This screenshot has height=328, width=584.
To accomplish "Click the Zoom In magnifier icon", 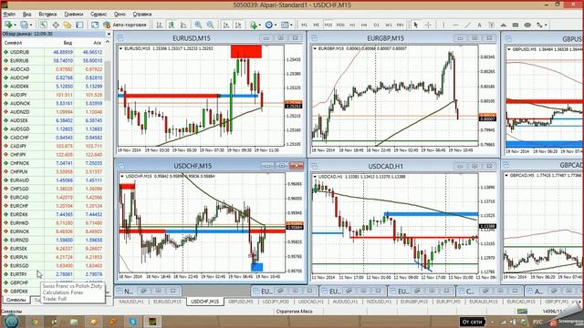I will click(198, 25).
